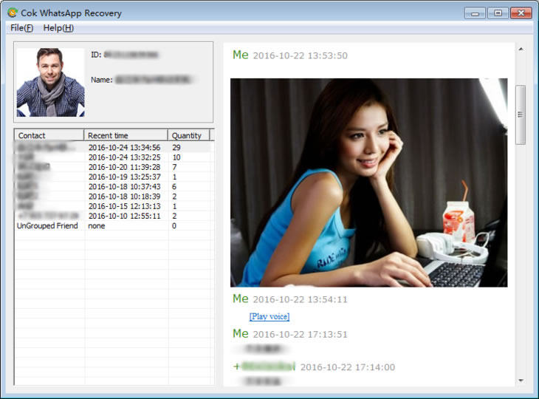Click the chat vertical scrollbar thumb
The image size is (539, 399).
click(x=520, y=115)
